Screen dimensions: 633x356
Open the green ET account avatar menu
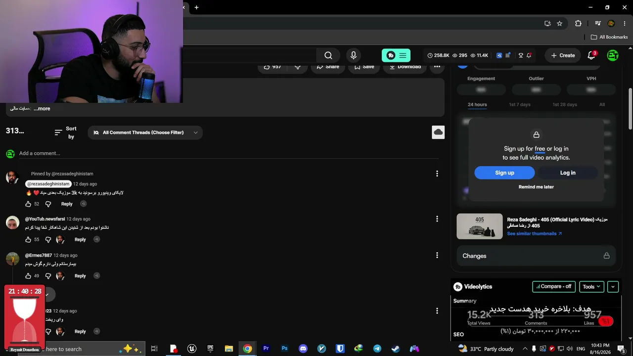pyautogui.click(x=613, y=55)
